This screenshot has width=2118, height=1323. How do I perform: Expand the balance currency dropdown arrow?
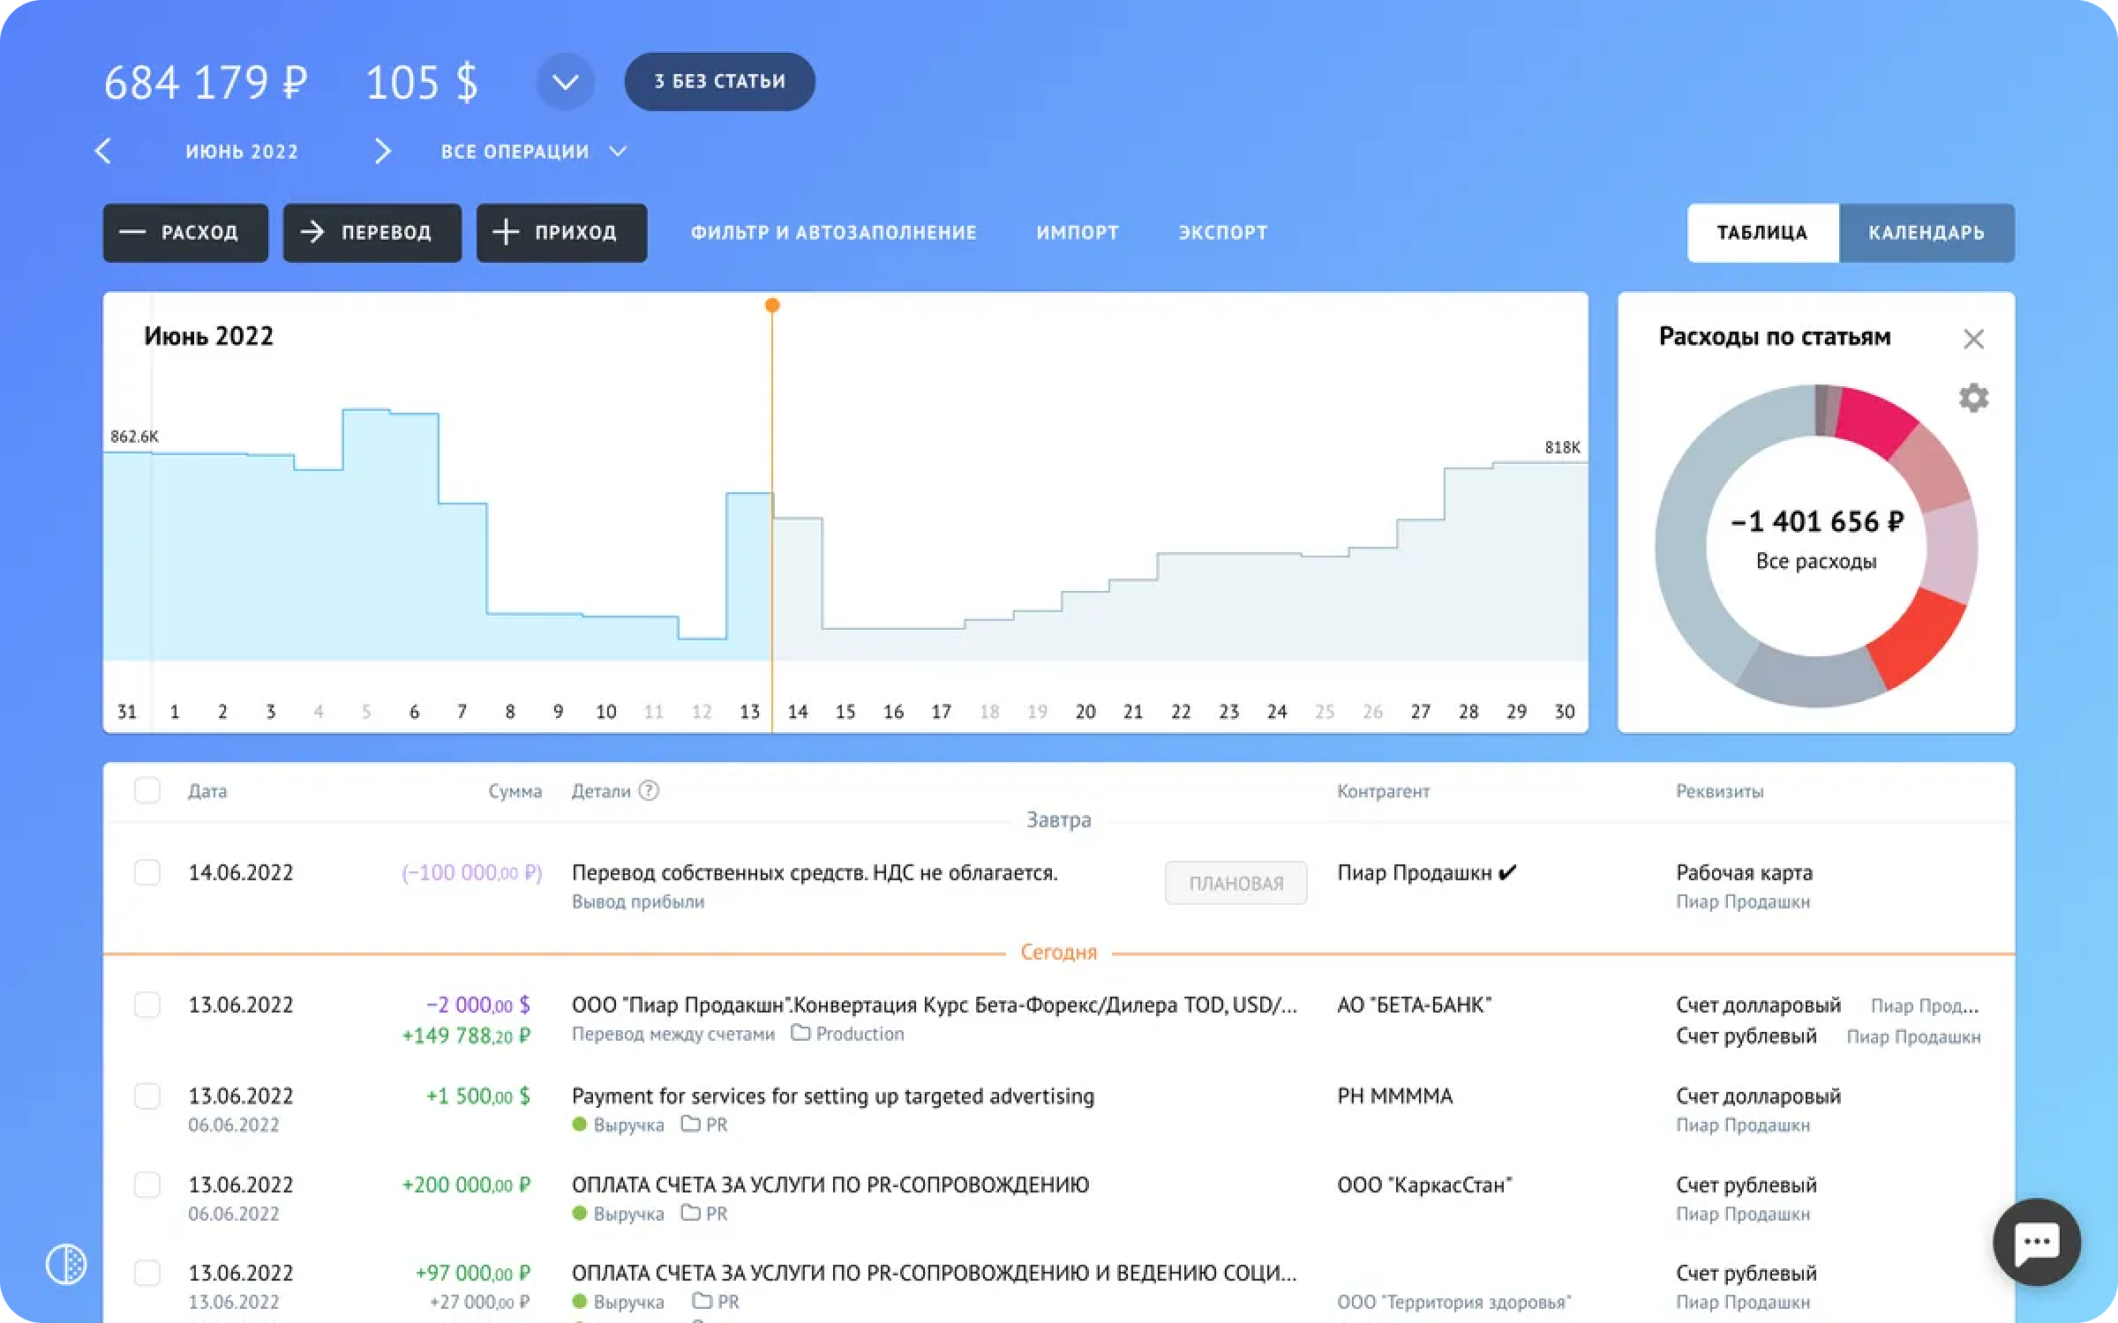tap(564, 81)
